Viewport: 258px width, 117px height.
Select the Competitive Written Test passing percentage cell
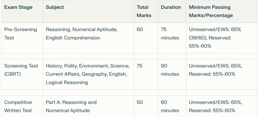tap(222, 106)
